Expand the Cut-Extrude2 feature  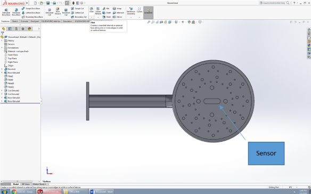click(2, 94)
